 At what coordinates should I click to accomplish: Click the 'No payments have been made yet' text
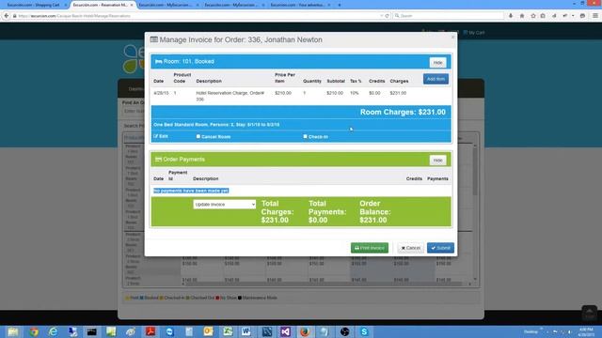coord(191,191)
